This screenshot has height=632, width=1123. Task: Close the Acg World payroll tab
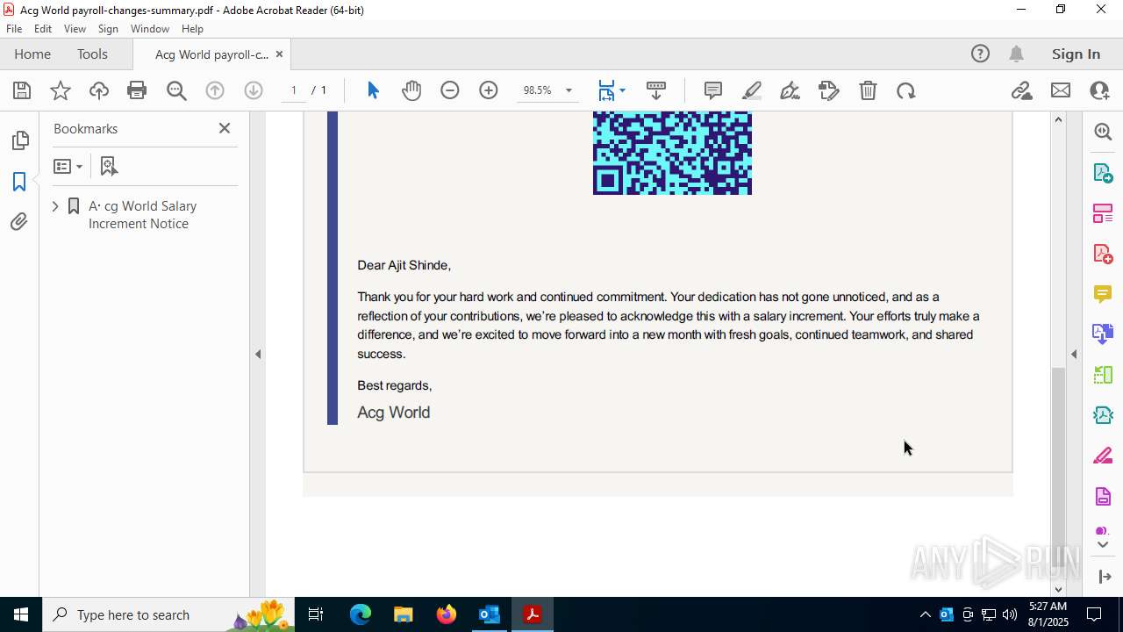pyautogui.click(x=279, y=54)
